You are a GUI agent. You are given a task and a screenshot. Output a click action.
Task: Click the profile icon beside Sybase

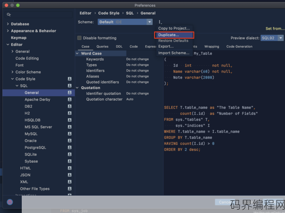[x=70, y=161]
